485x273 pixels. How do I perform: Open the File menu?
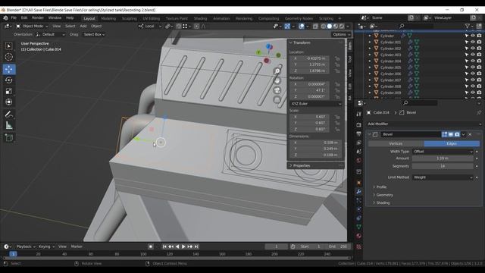14,18
